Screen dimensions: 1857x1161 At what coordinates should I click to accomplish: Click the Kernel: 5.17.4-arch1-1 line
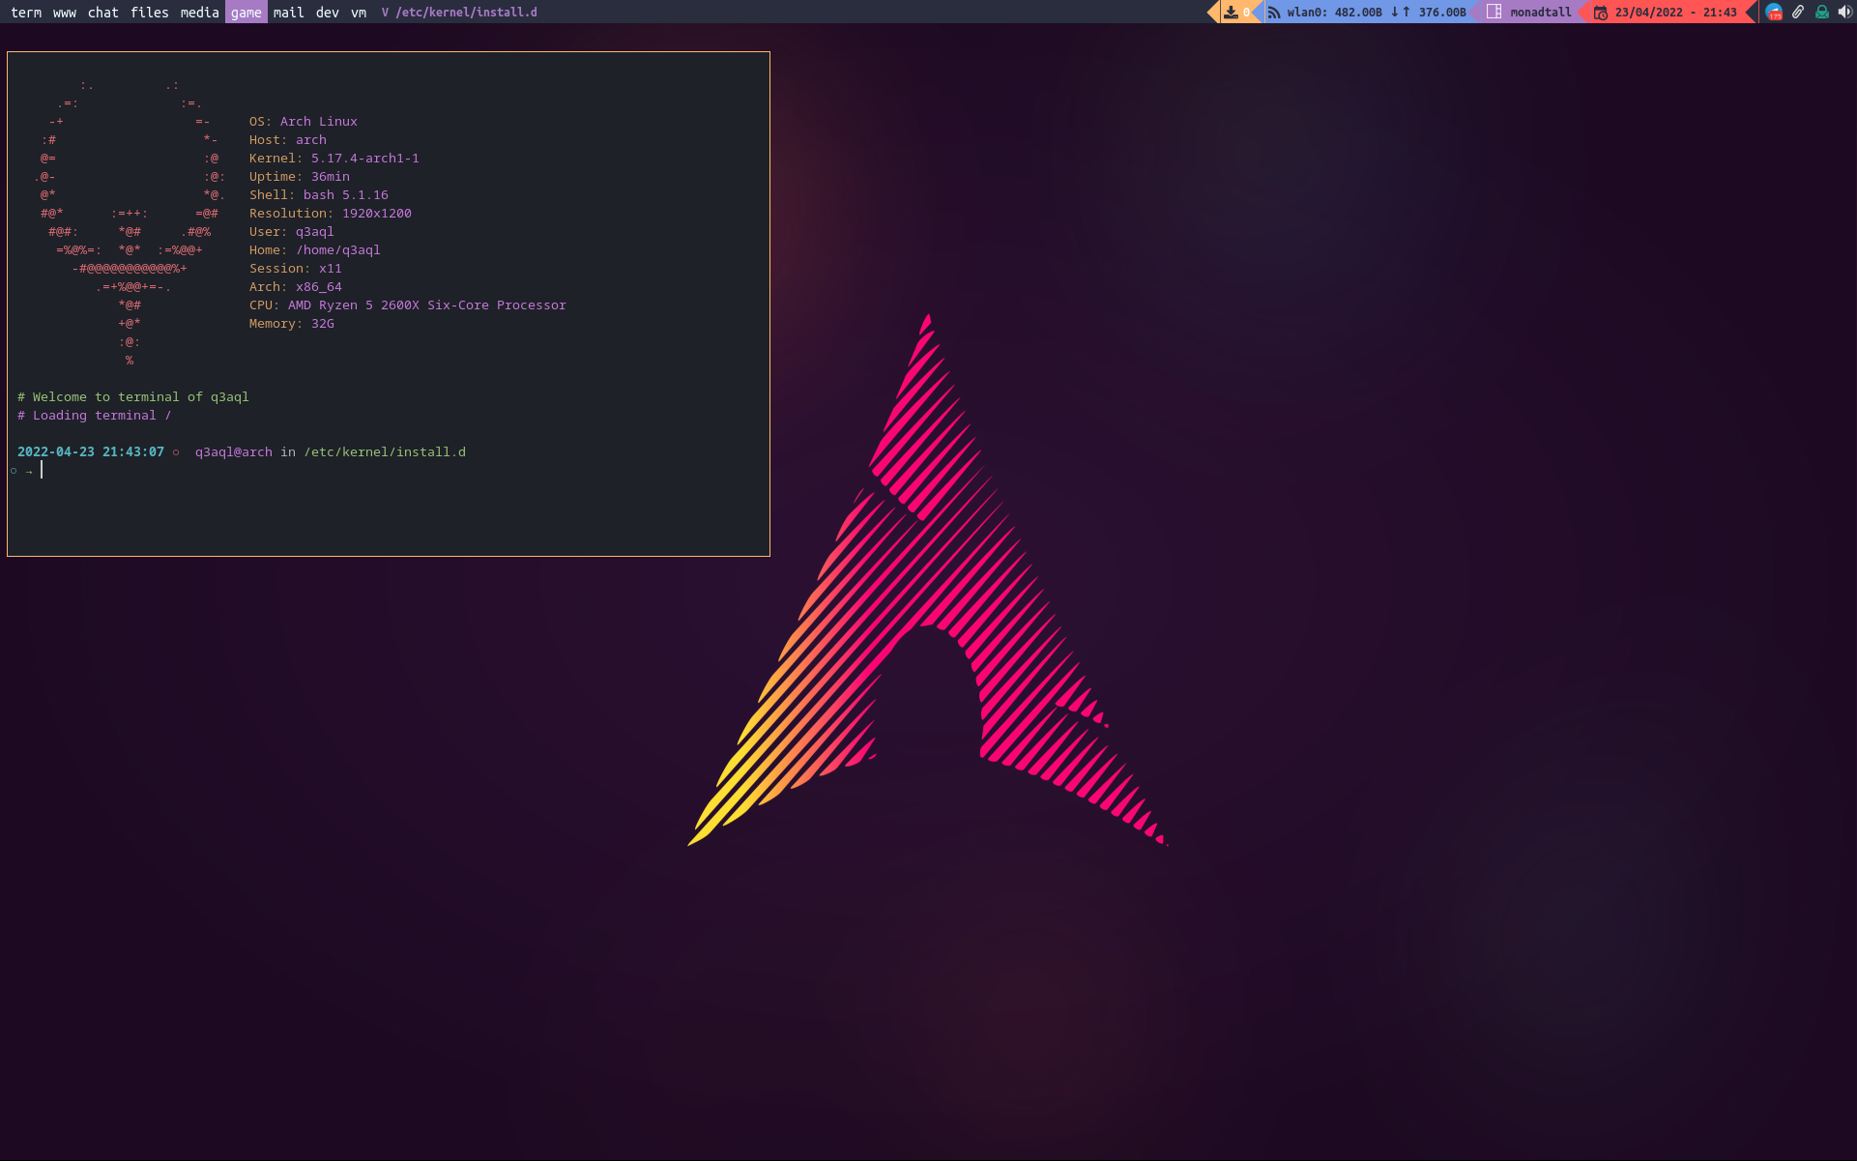coord(334,159)
